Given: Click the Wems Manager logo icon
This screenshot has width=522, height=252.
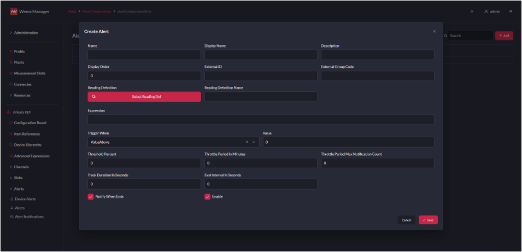Looking at the screenshot, I should pos(14,11).
